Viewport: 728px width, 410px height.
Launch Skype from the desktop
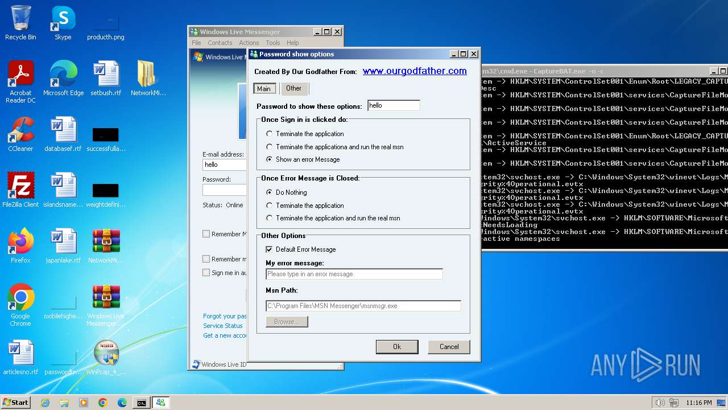click(63, 23)
